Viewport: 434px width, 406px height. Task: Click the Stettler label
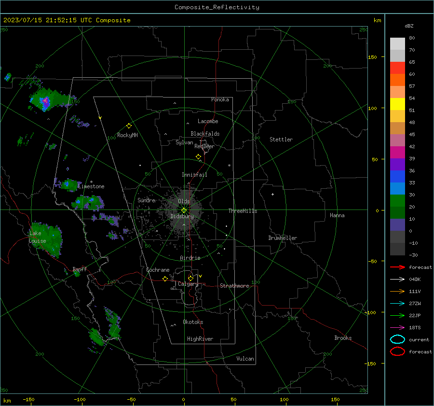tap(281, 140)
